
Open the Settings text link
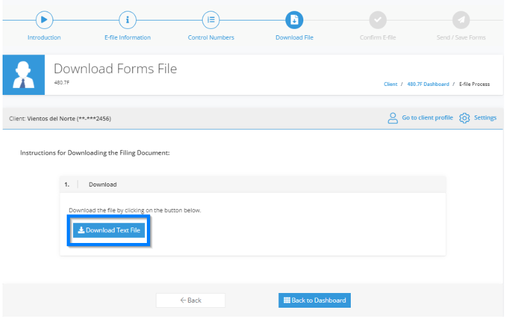click(x=485, y=118)
